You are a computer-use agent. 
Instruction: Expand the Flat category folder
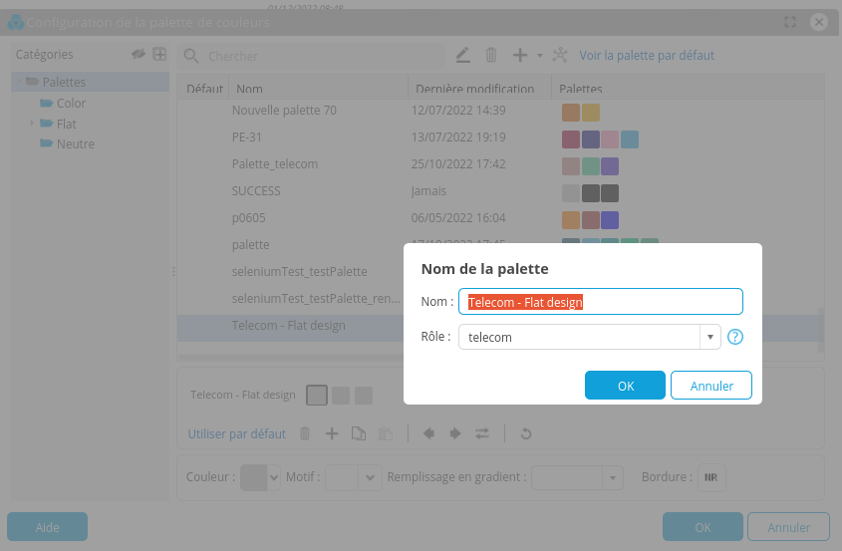(32, 124)
